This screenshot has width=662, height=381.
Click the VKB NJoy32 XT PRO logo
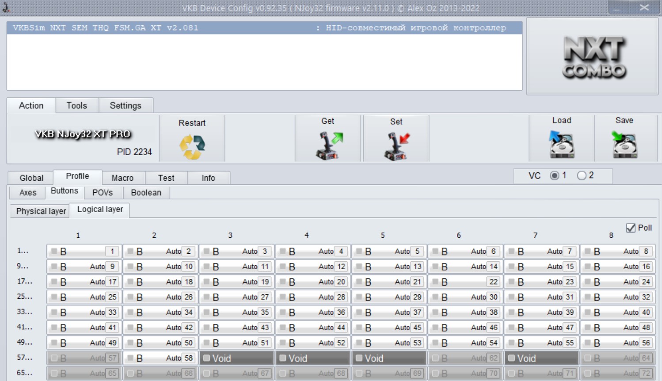tap(83, 134)
